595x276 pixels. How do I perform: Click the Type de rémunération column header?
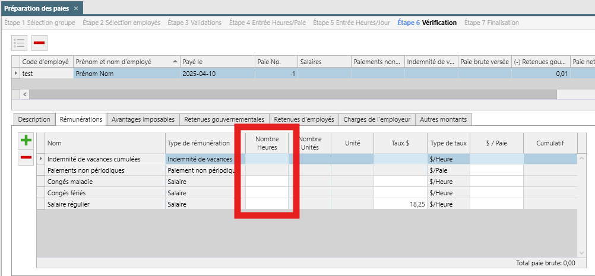click(x=205, y=143)
